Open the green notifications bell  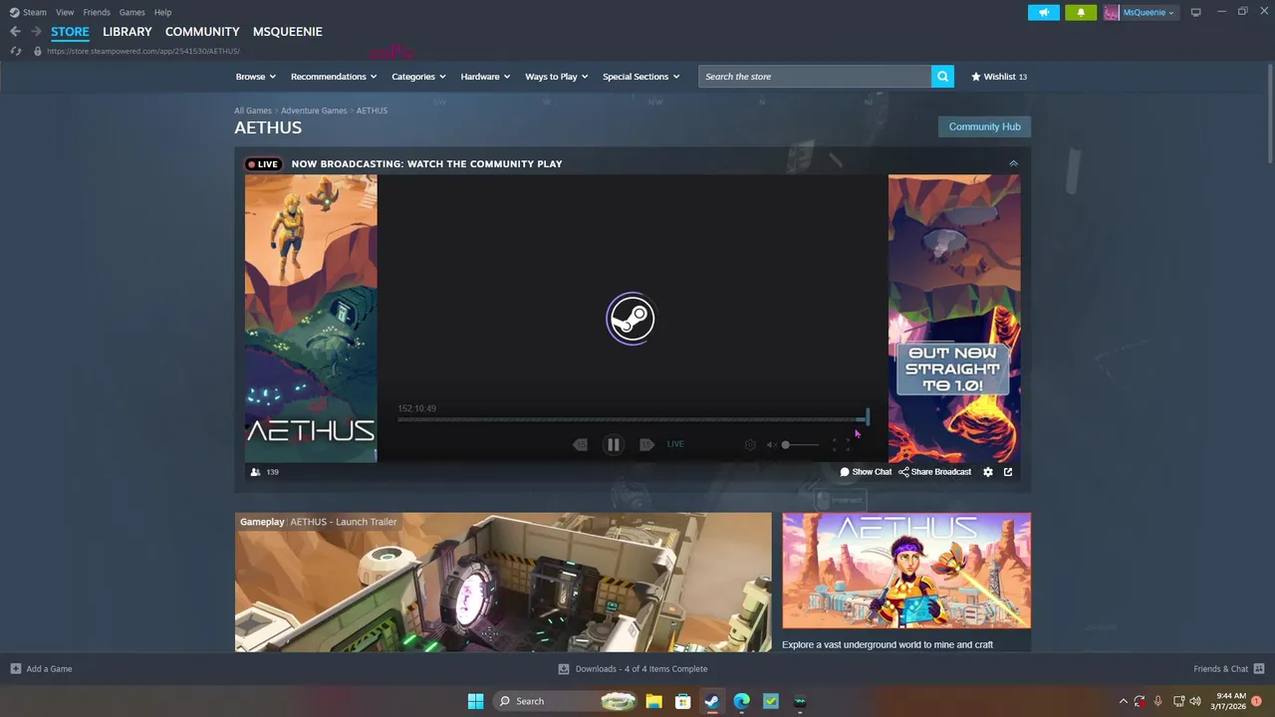coord(1081,12)
